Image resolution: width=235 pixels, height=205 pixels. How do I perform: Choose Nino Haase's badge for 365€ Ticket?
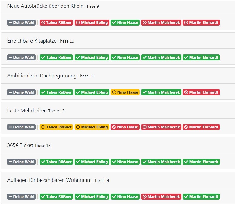tap(125, 162)
